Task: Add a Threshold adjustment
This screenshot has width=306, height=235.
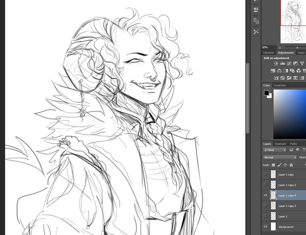Action: tap(289, 78)
